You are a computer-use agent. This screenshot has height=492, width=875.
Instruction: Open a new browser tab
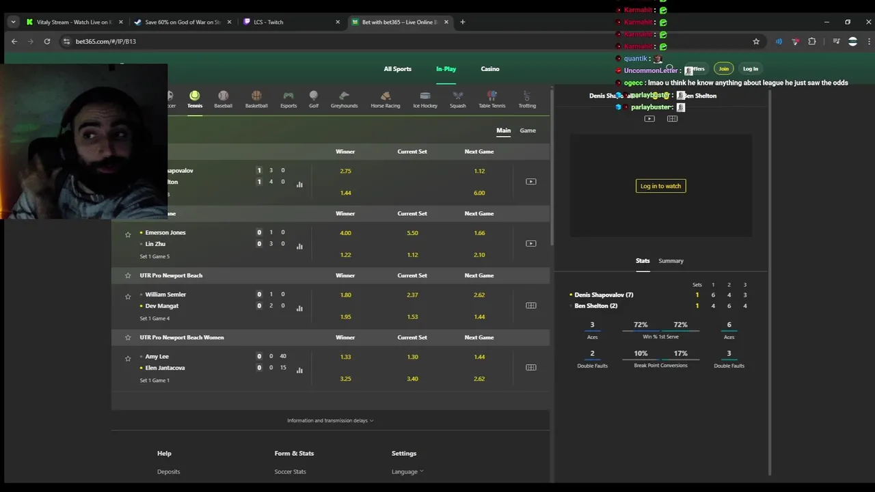[462, 22]
